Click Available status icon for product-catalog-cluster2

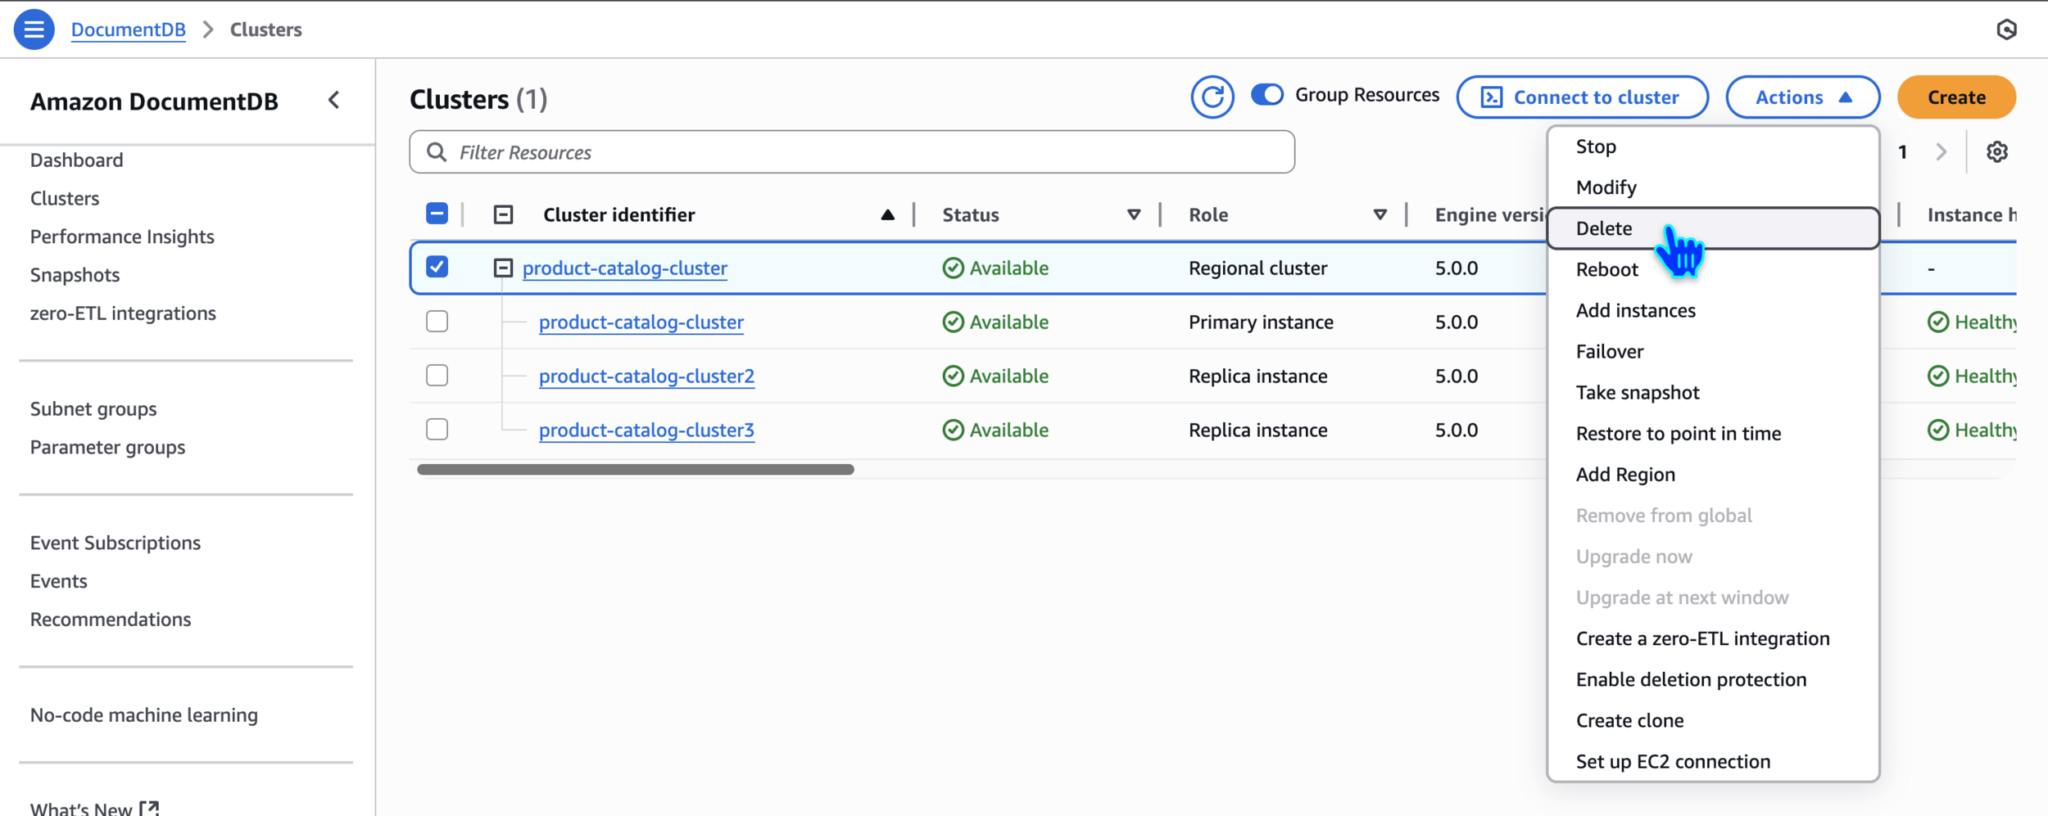(x=953, y=376)
